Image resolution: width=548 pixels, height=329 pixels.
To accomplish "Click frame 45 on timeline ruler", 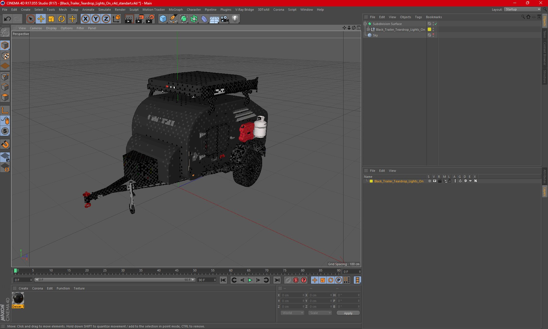I will (x=177, y=271).
